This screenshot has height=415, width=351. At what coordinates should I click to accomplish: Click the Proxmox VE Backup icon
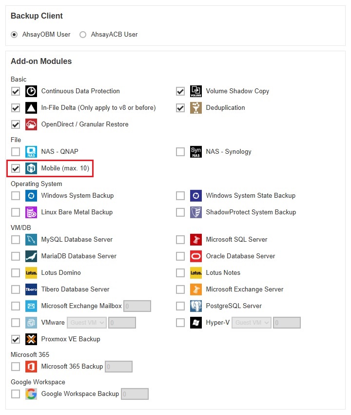[x=31, y=339]
